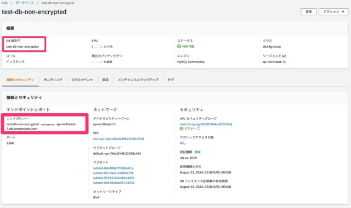This screenshot has width=351, height=208.
Task: Open the test-rds-sg security group link
Action: (x=206, y=124)
